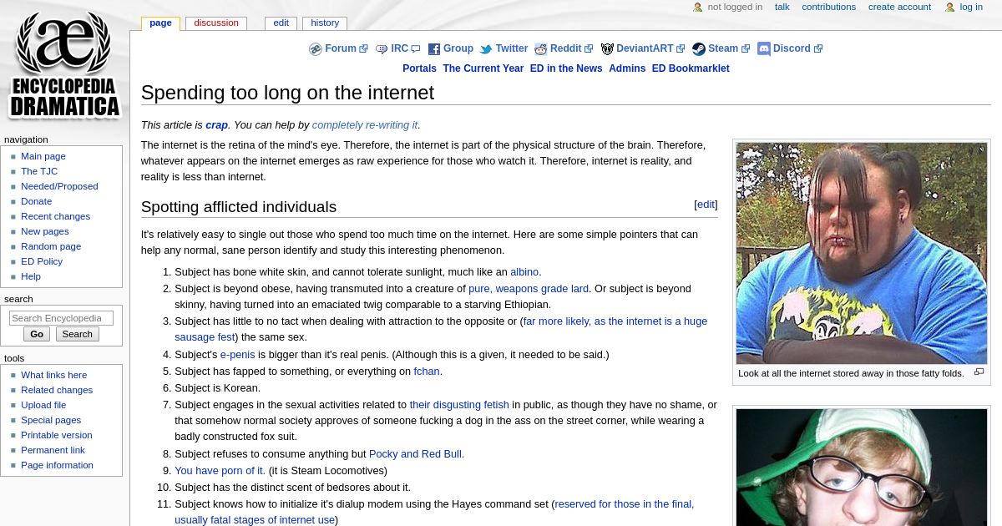The height and width of the screenshot is (526, 1002).
Task: Click the Encyclopedia Dramatica logo
Action: 64,65
